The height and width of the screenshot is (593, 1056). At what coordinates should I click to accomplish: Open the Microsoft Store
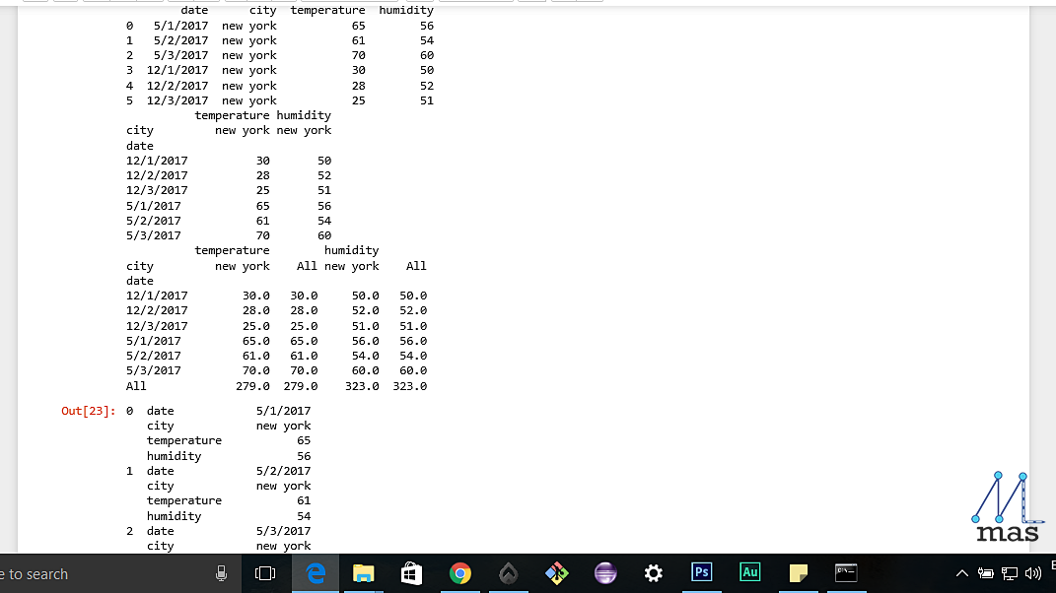point(411,572)
